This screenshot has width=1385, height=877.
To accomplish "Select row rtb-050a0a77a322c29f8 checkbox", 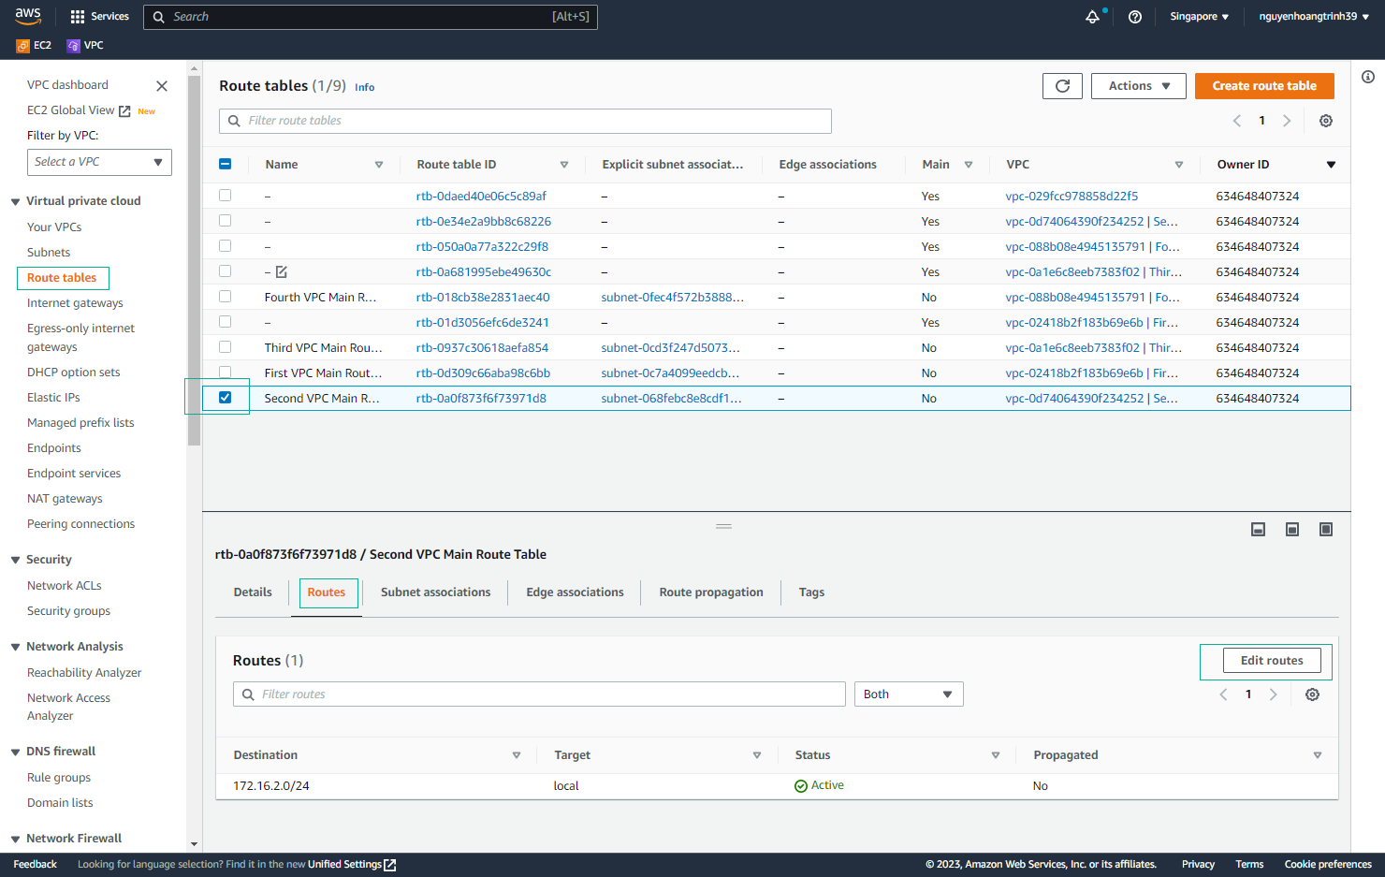I will 225,246.
